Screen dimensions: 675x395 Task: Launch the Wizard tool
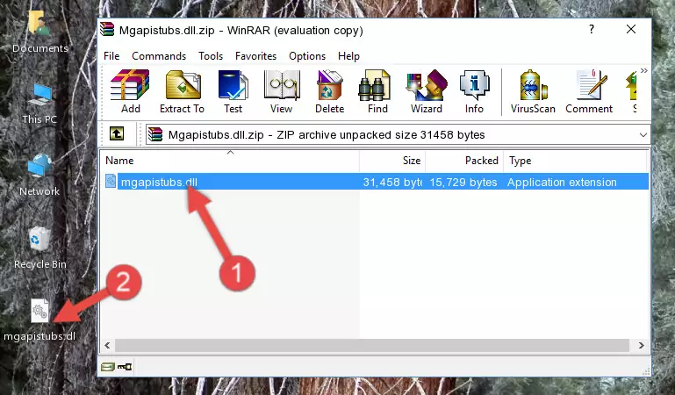[x=427, y=91]
